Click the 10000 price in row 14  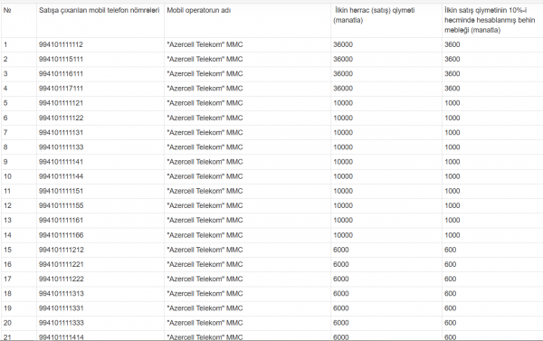(x=343, y=235)
